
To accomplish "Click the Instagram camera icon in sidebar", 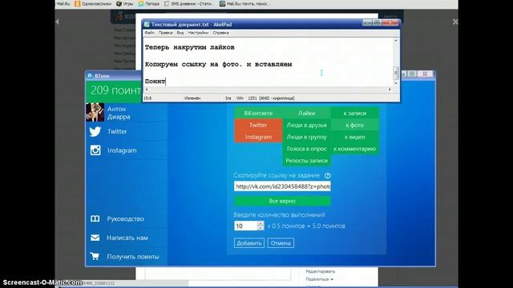I will click(95, 150).
